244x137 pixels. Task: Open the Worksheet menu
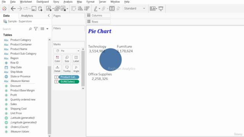pos(26,2)
